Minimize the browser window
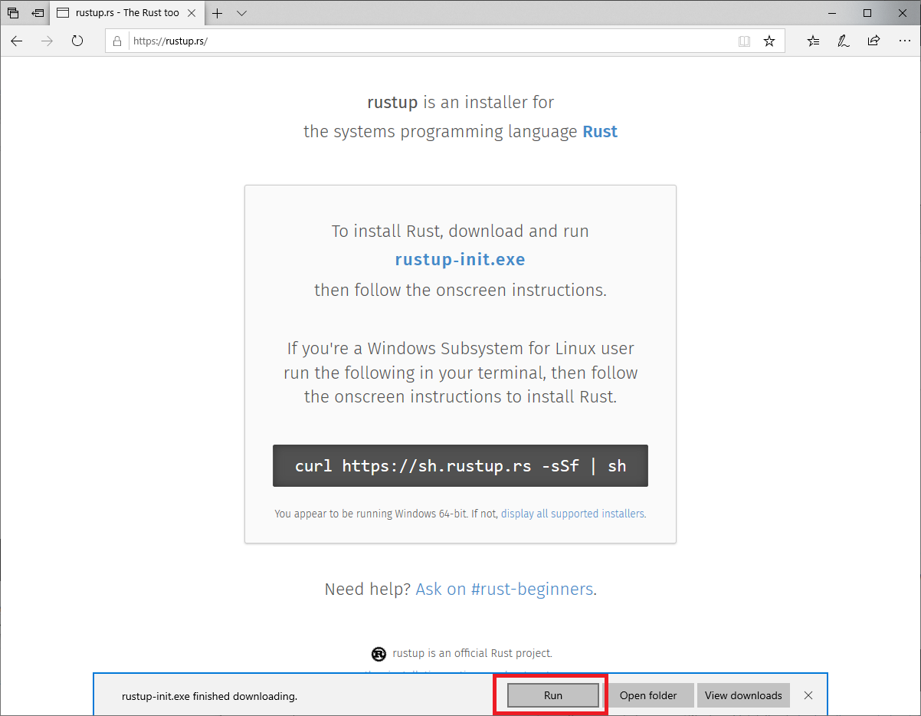 (831, 13)
